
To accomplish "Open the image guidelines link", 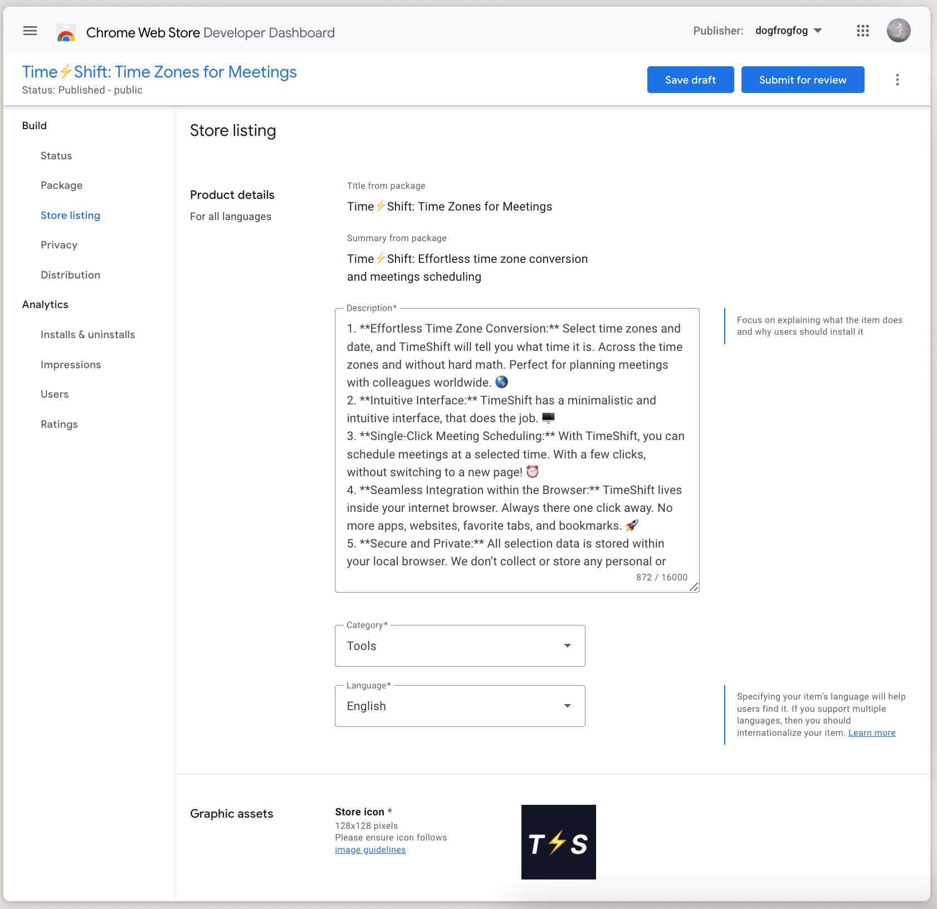I will [370, 850].
